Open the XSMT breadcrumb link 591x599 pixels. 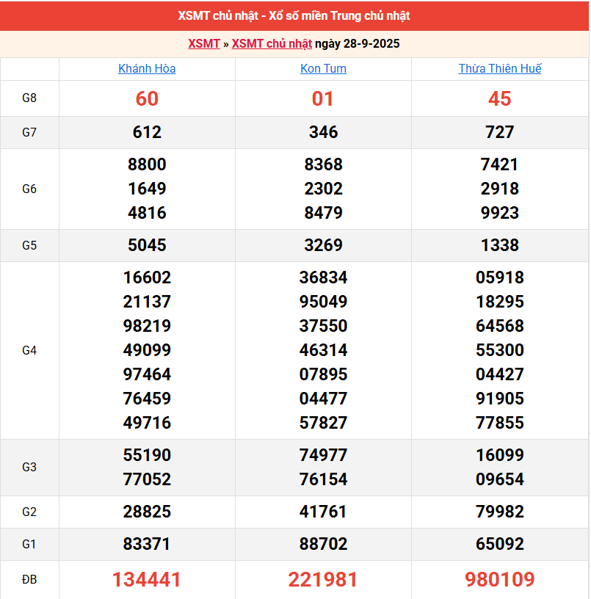[203, 44]
